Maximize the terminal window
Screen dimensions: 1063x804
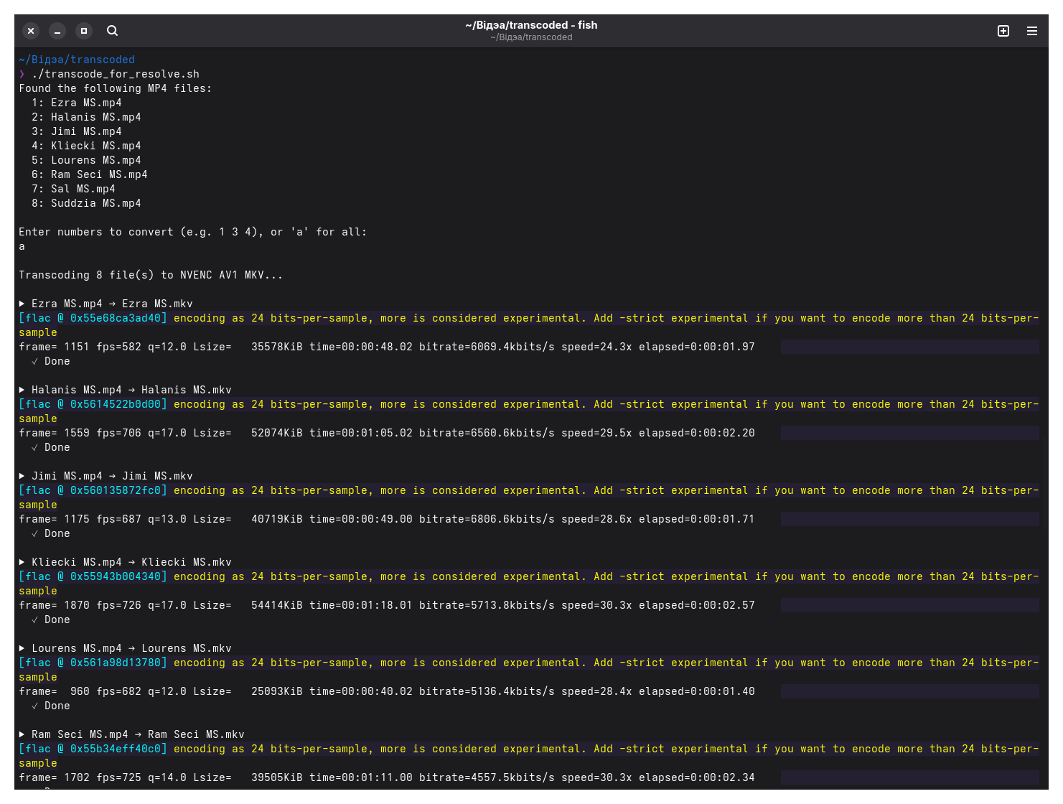click(84, 31)
